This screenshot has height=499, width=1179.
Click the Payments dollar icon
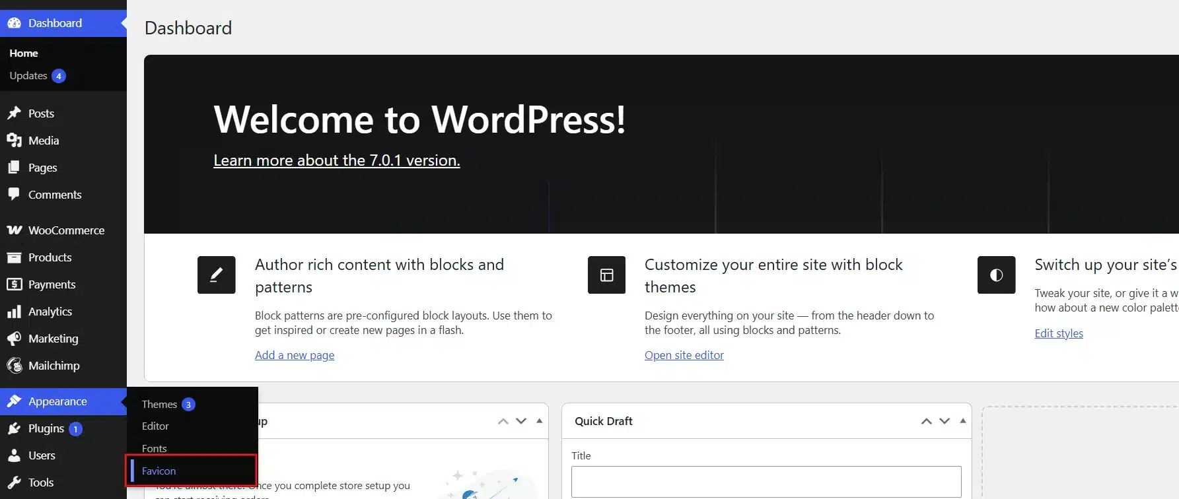tap(14, 284)
